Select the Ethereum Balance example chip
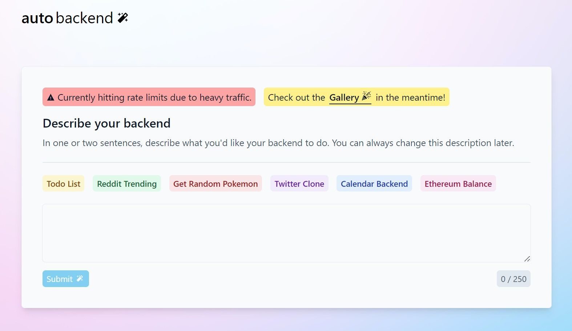572x331 pixels. (x=458, y=183)
